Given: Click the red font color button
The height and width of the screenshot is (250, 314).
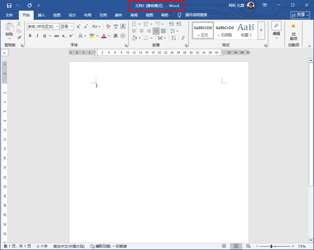Looking at the screenshot, I should click(103, 36).
